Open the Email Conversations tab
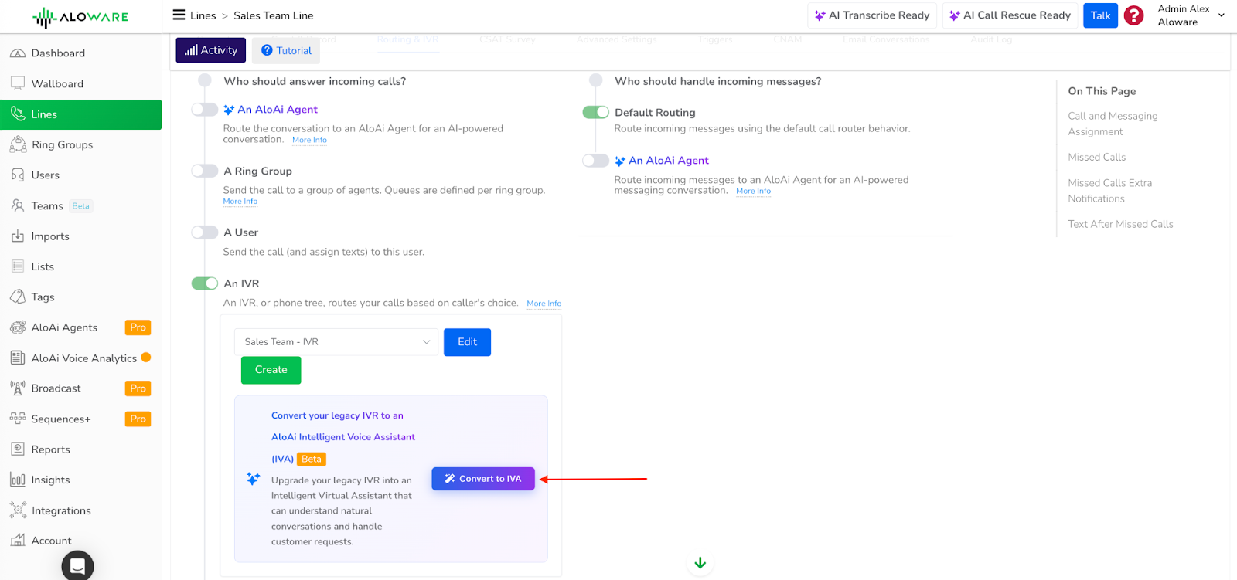Image resolution: width=1237 pixels, height=580 pixels. (886, 39)
